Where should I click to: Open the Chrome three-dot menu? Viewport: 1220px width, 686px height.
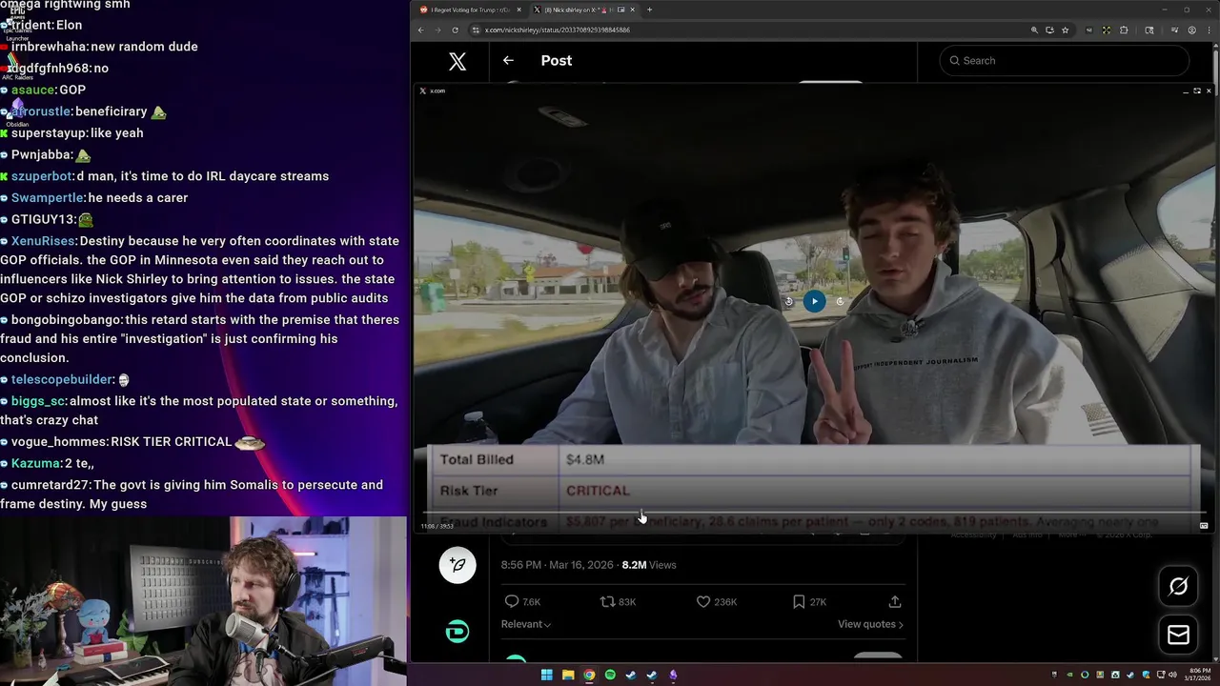click(1209, 30)
